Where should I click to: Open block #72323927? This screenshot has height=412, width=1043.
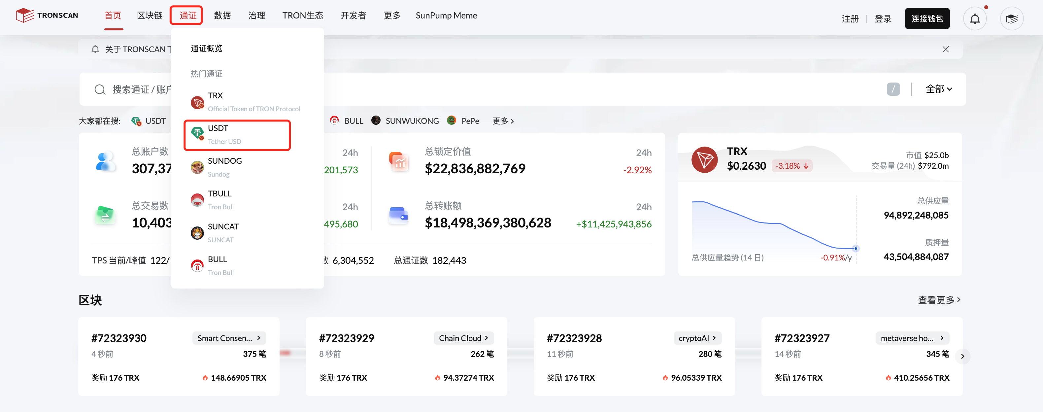pos(802,338)
